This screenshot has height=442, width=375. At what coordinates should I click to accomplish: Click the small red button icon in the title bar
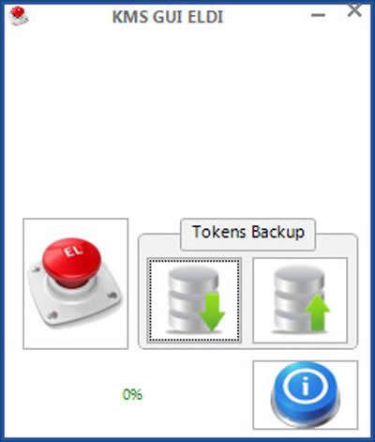pos(19,16)
